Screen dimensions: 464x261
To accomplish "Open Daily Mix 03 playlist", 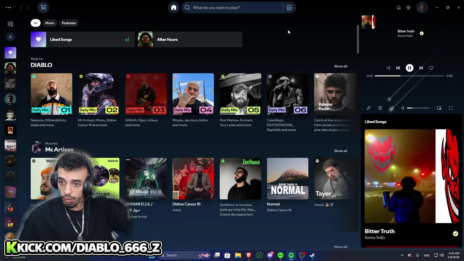I will [x=146, y=101].
